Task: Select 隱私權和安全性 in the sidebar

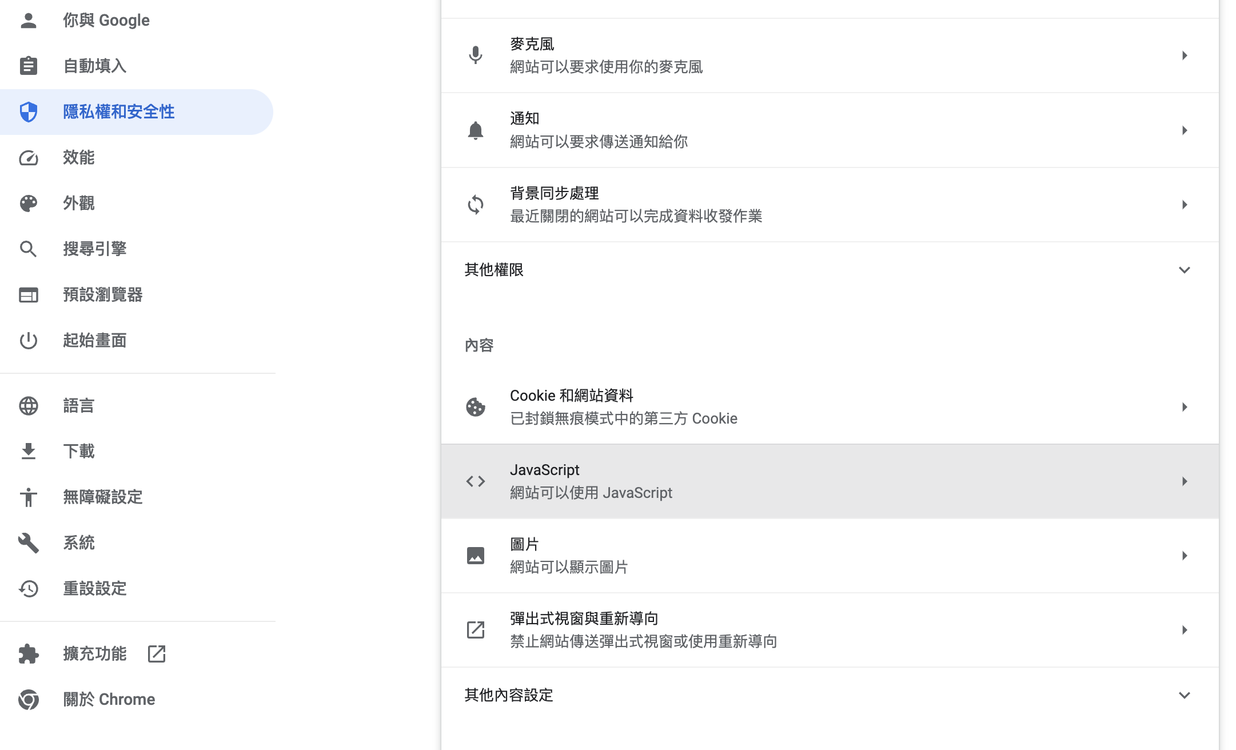Action: (x=119, y=111)
